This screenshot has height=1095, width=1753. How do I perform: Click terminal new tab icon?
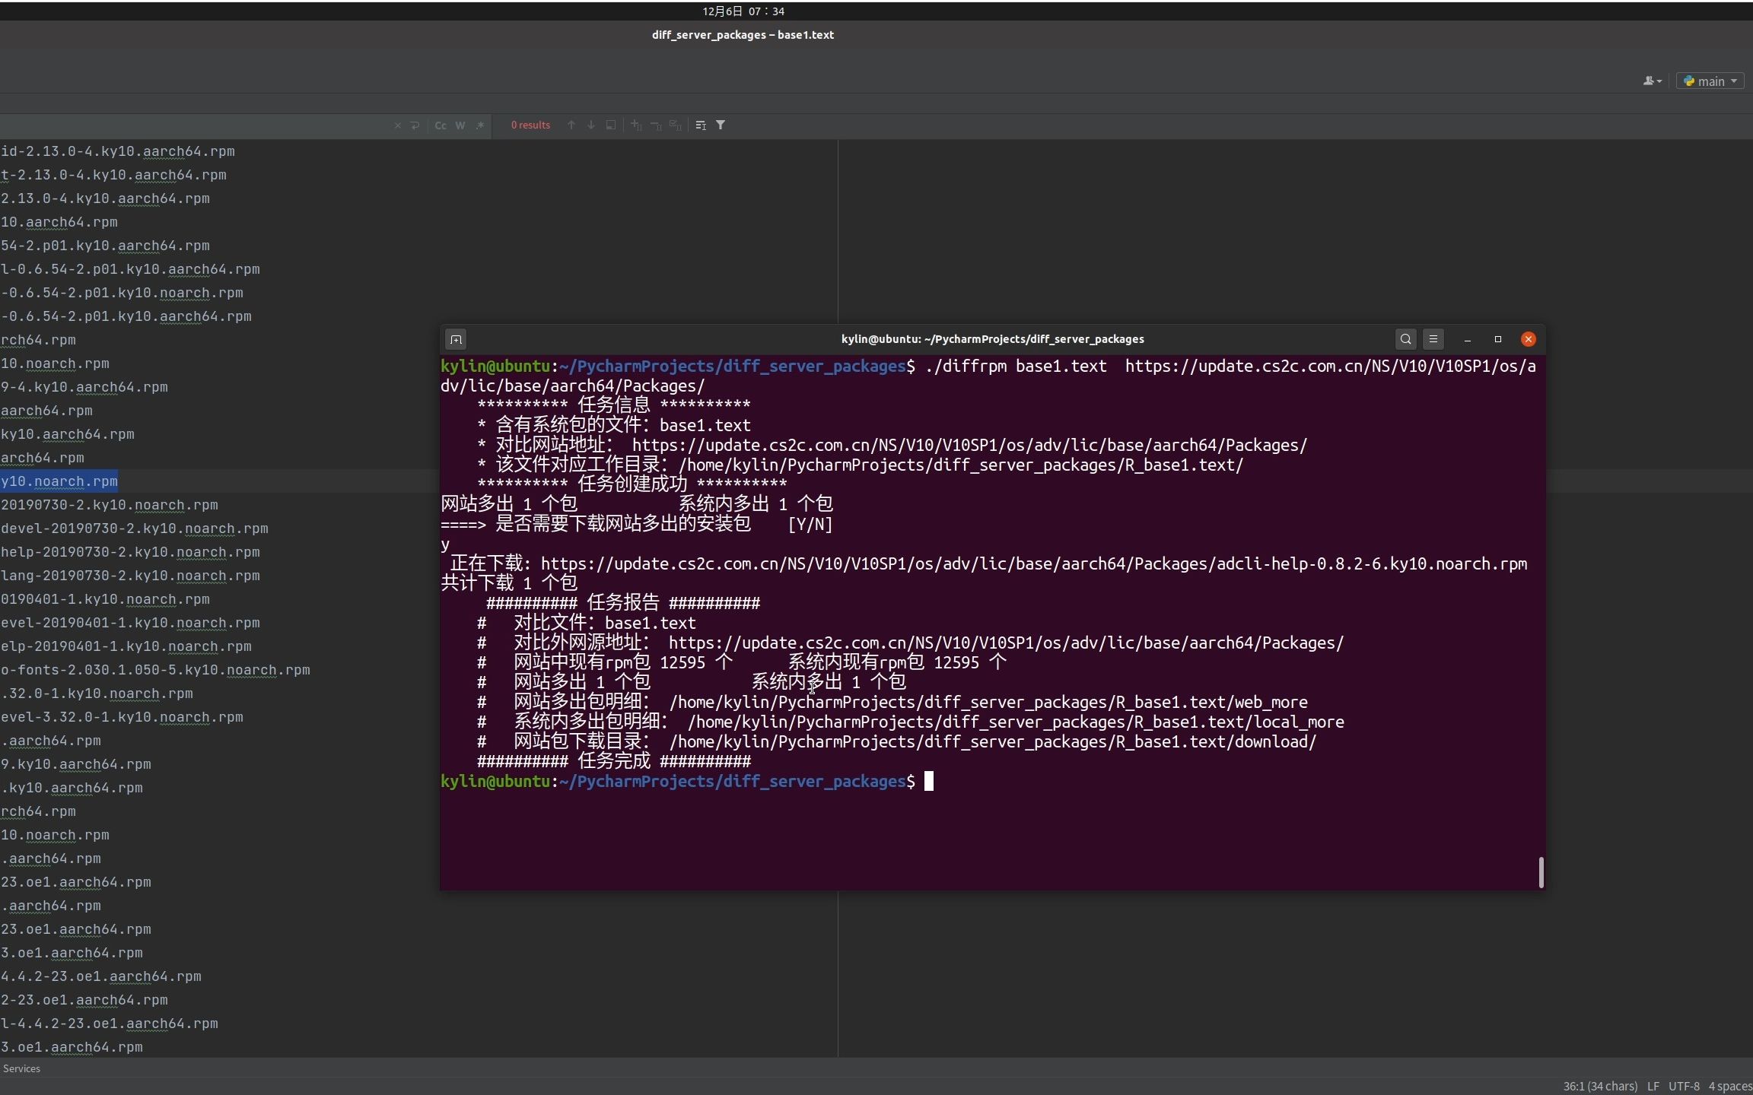click(x=456, y=340)
